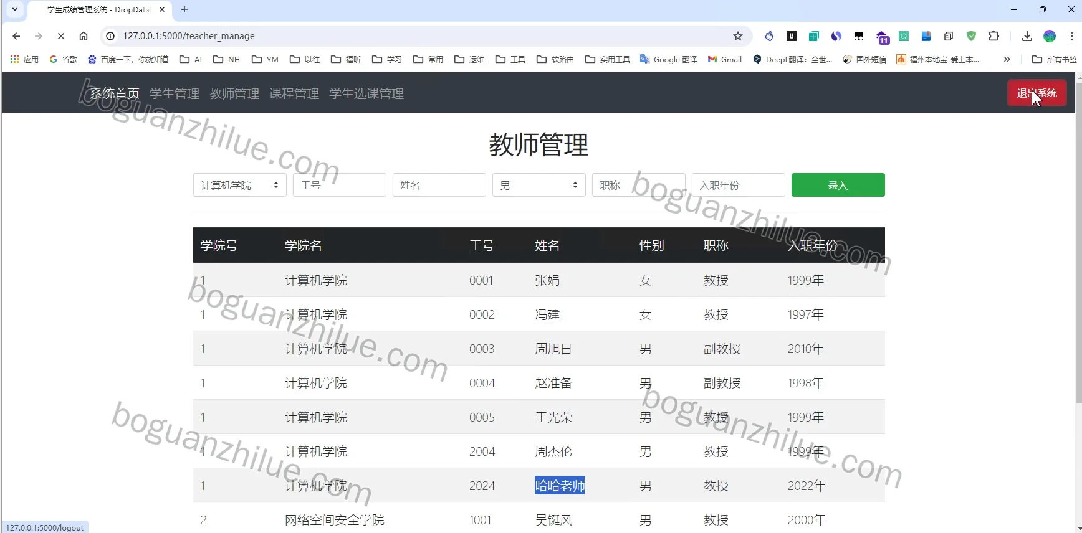1082x533 pixels.
Task: Open the 计算机学院 college dropdown
Action: (240, 185)
